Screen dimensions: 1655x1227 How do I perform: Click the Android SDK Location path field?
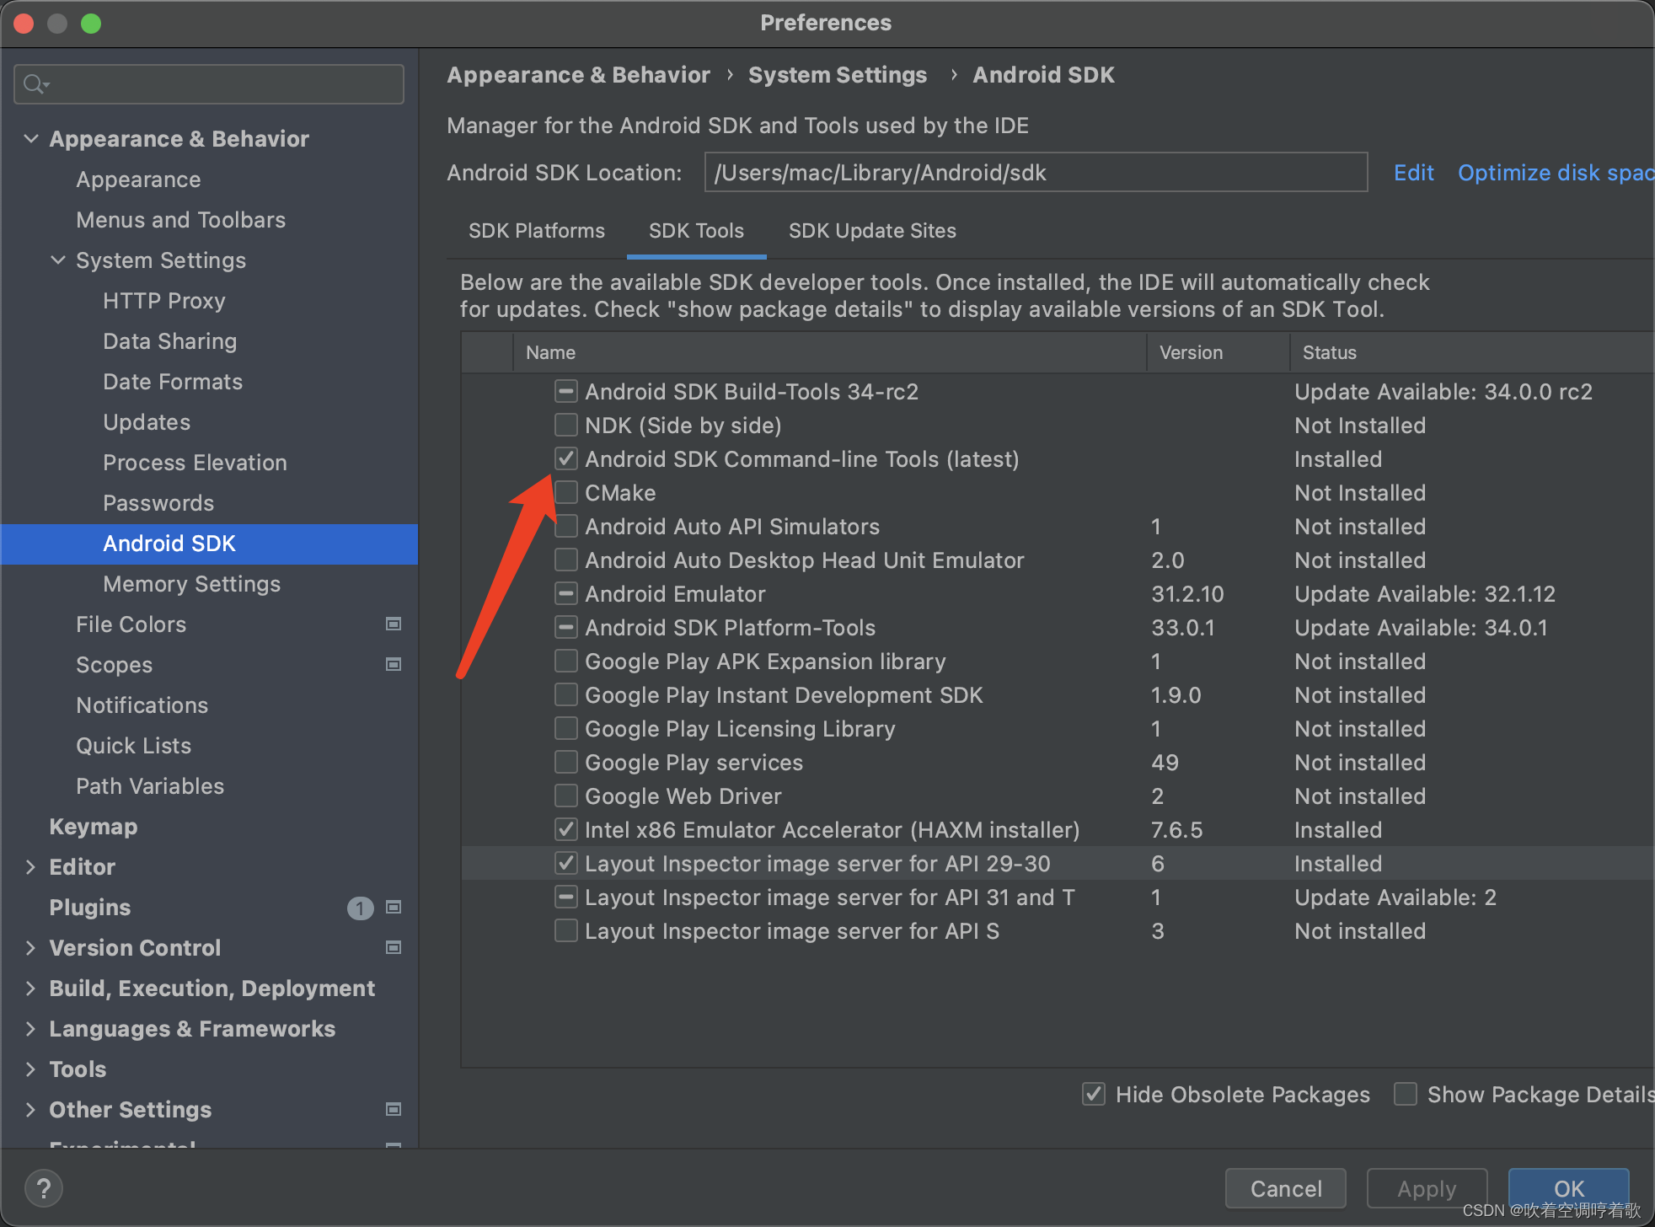click(1035, 173)
